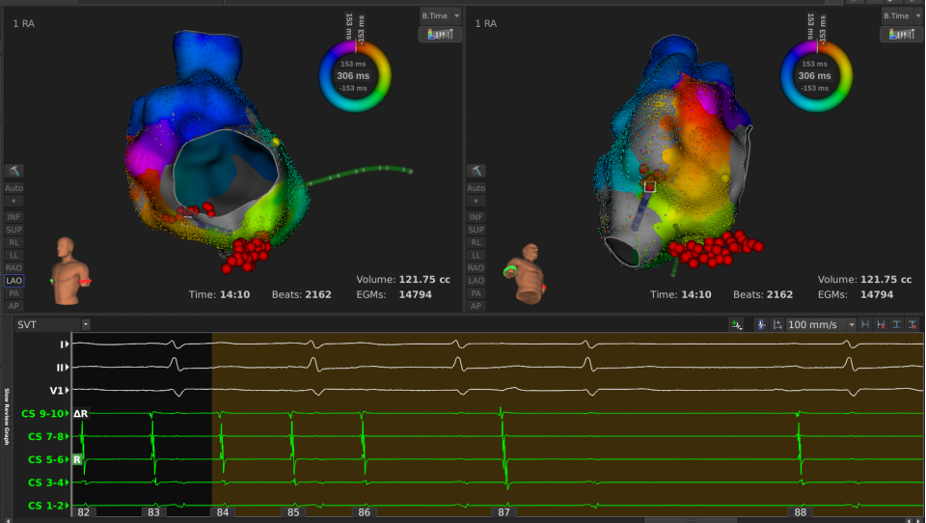Toggle LAO view in left map panel
Image resolution: width=926 pixels, height=523 pixels.
point(14,280)
